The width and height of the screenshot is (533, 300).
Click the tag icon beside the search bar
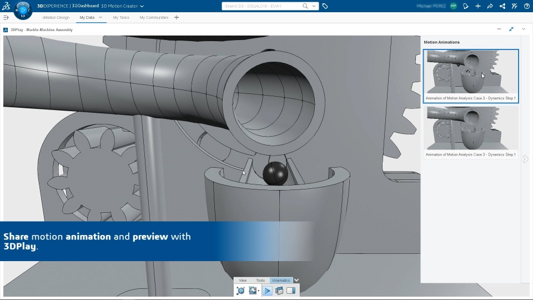(x=325, y=6)
